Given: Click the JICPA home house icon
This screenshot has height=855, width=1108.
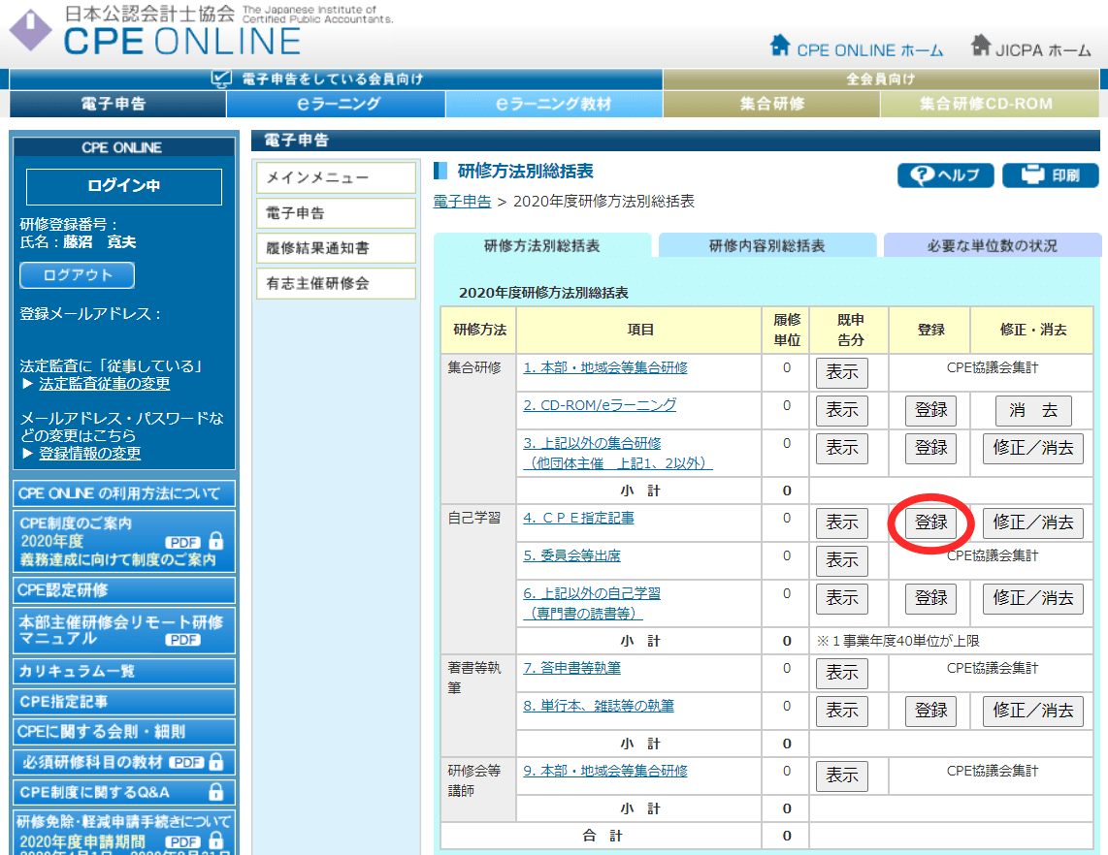Looking at the screenshot, I should (x=980, y=46).
